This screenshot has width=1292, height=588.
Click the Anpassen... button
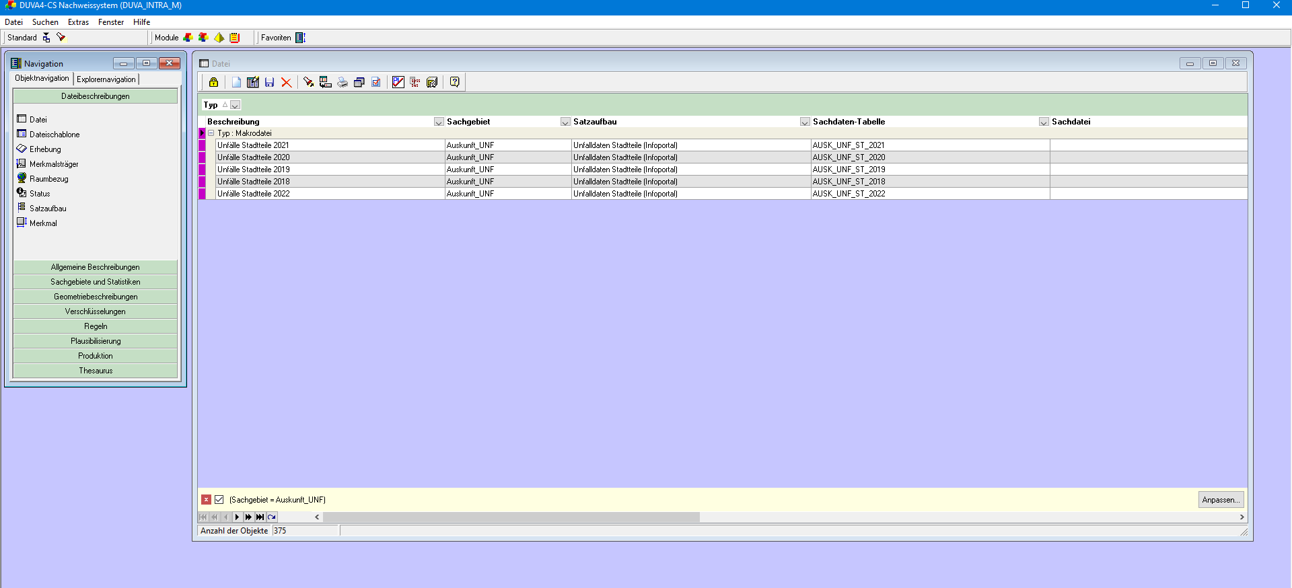[1221, 500]
